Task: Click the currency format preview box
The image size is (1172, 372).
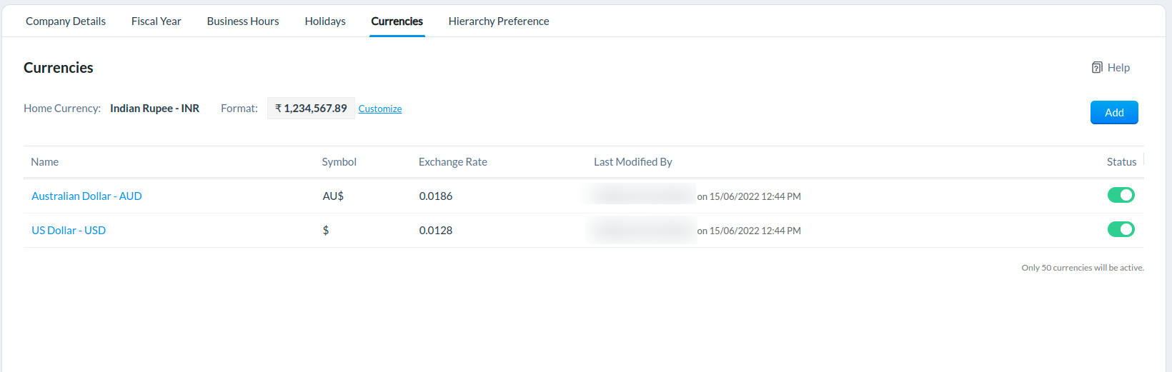Action: point(311,109)
